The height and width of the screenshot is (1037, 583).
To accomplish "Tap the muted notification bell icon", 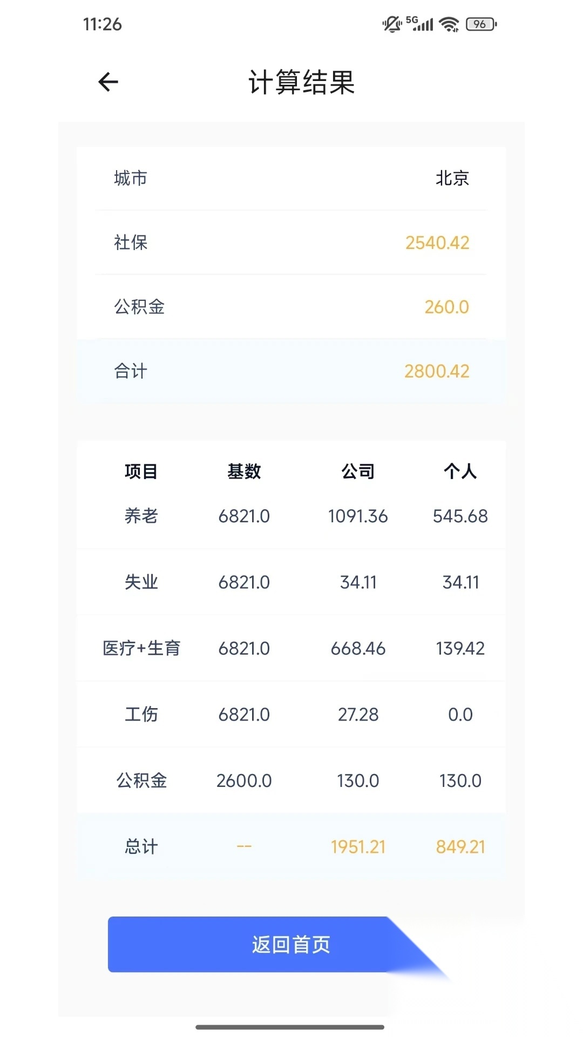I will (x=392, y=24).
